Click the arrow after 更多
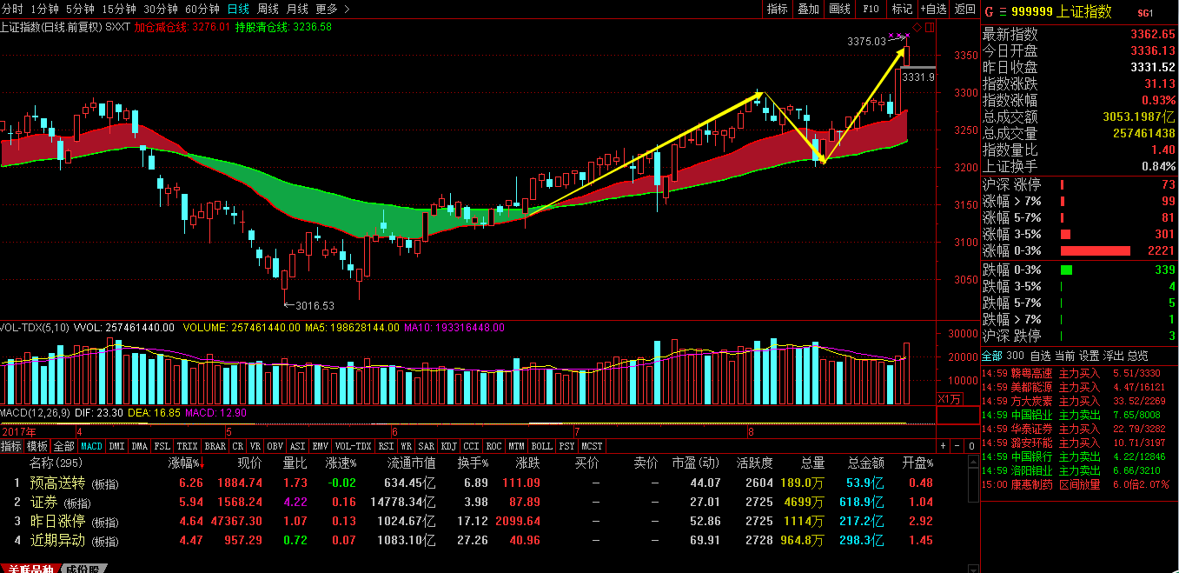 (347, 9)
